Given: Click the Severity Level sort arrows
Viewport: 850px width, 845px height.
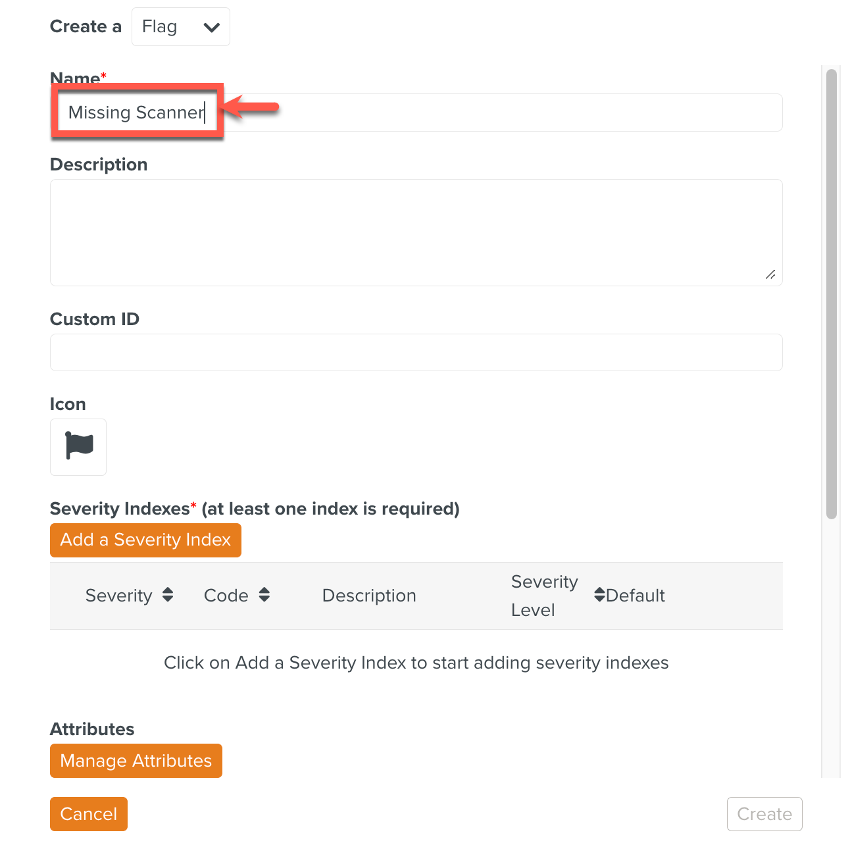Looking at the screenshot, I should click(599, 595).
